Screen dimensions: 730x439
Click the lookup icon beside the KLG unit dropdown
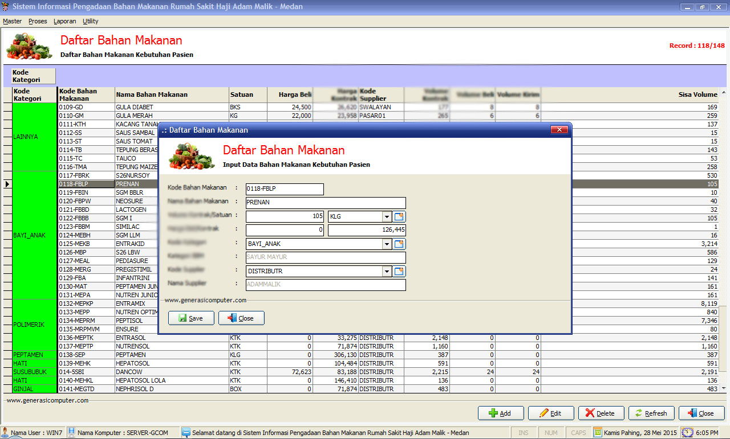pyautogui.click(x=399, y=216)
